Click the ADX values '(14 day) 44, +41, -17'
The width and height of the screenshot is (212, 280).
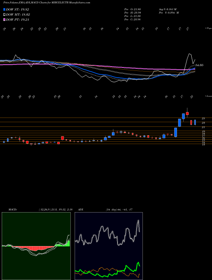tap(119, 210)
